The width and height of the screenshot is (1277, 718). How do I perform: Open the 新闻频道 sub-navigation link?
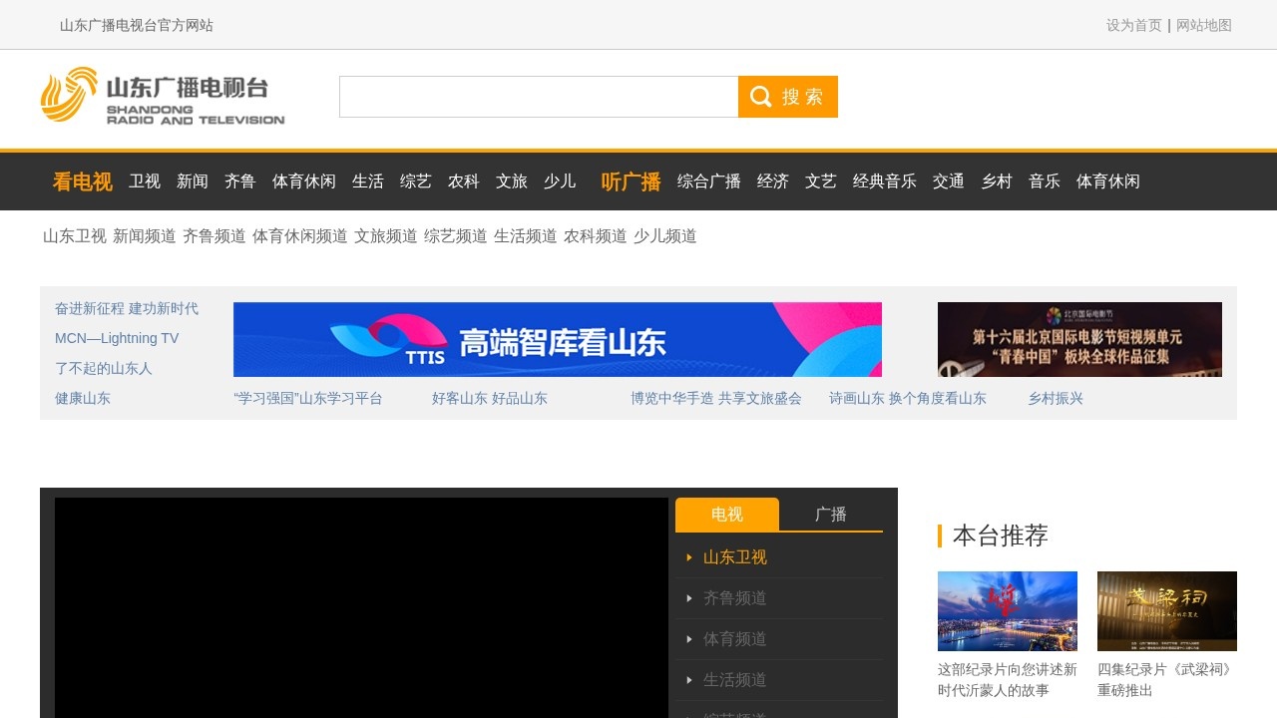pos(145,236)
